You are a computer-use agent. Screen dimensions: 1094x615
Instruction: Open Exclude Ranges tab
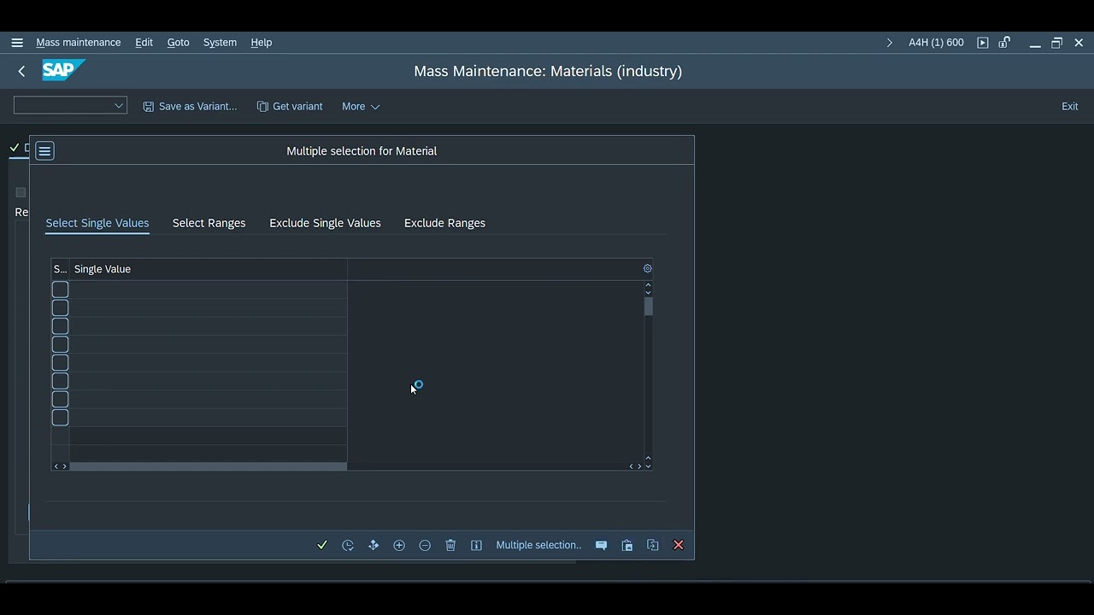pyautogui.click(x=444, y=223)
